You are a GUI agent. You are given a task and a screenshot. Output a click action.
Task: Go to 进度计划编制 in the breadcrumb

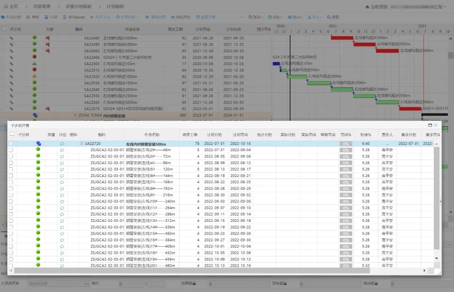(x=79, y=6)
